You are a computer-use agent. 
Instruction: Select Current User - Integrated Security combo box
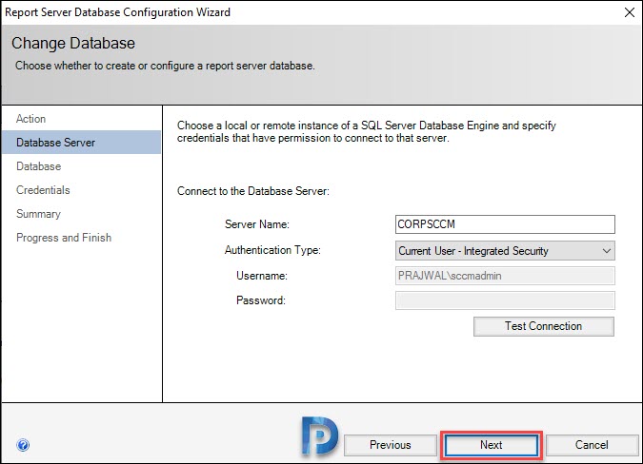tap(505, 251)
